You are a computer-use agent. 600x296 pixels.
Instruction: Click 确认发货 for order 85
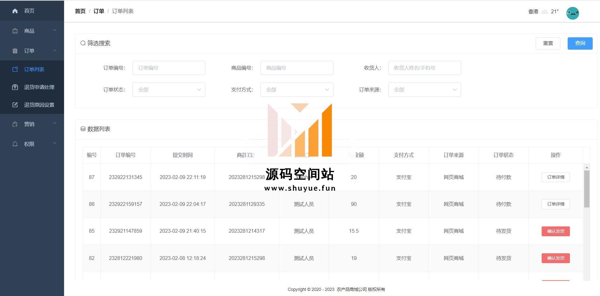click(556, 231)
